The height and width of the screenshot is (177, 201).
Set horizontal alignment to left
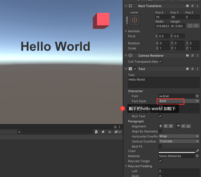(161, 126)
